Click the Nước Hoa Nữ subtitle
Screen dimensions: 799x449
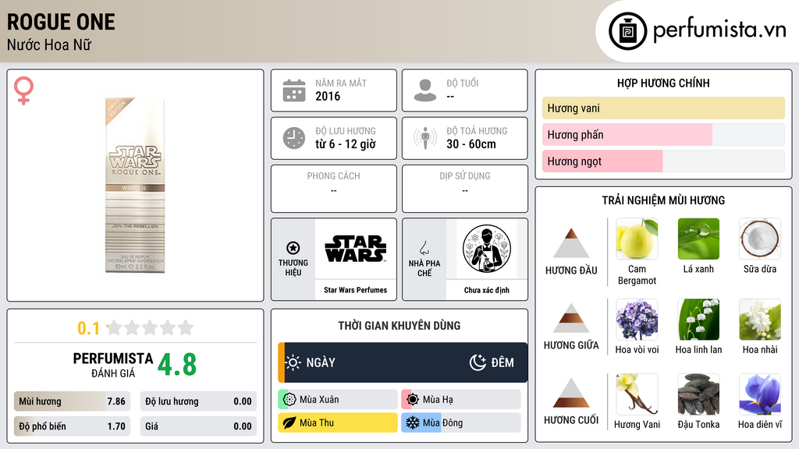(49, 45)
